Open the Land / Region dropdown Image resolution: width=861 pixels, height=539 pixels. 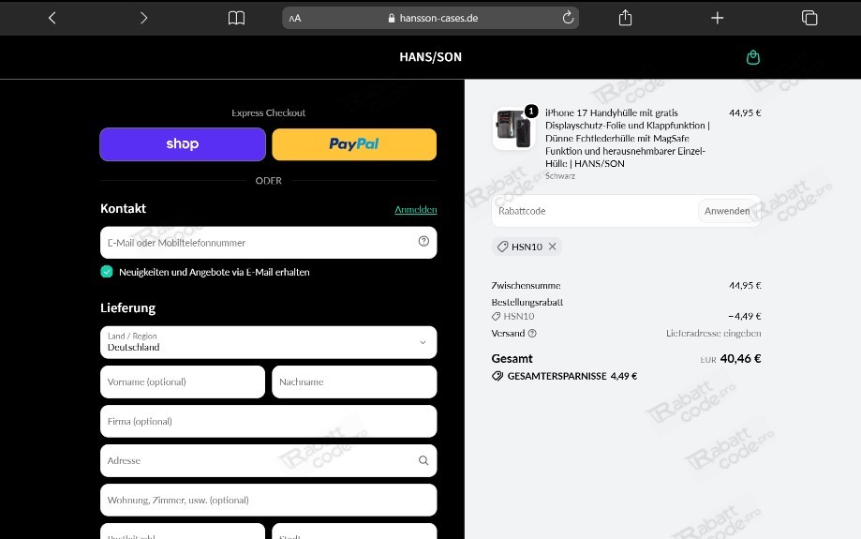269,342
